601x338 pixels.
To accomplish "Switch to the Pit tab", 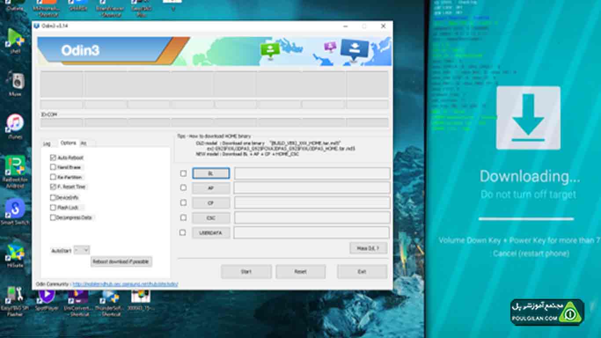I will click(x=84, y=143).
